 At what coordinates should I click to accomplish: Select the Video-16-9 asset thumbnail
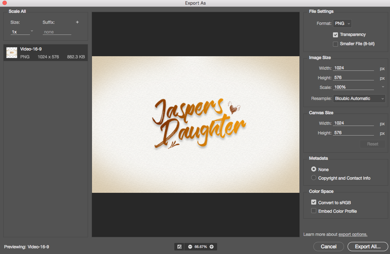[x=12, y=53]
